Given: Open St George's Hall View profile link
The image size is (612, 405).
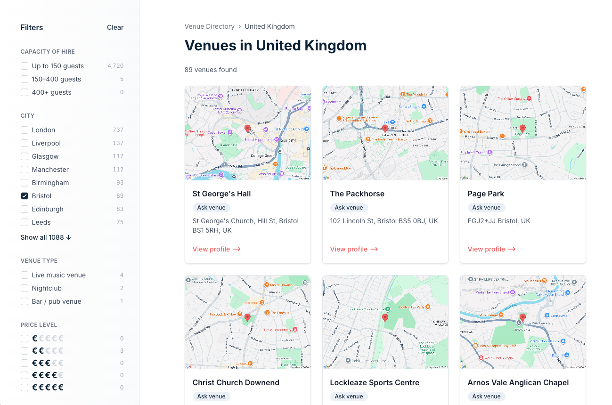Looking at the screenshot, I should [217, 249].
